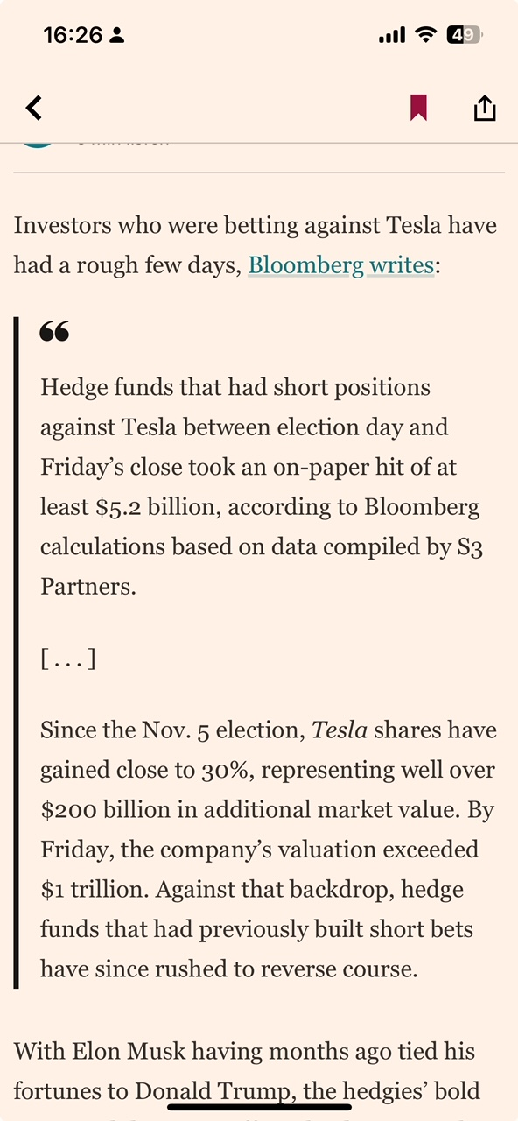518x1121 pixels.
Task: Open the share sheet icon
Action: [485, 107]
